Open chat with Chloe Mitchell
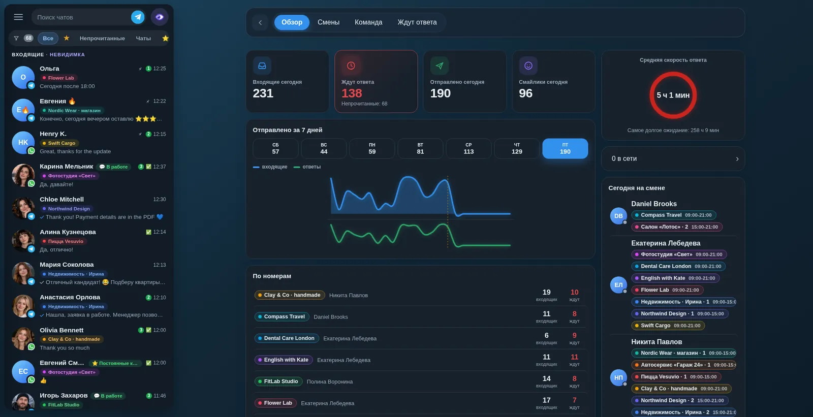Image resolution: width=813 pixels, height=417 pixels. (89, 208)
